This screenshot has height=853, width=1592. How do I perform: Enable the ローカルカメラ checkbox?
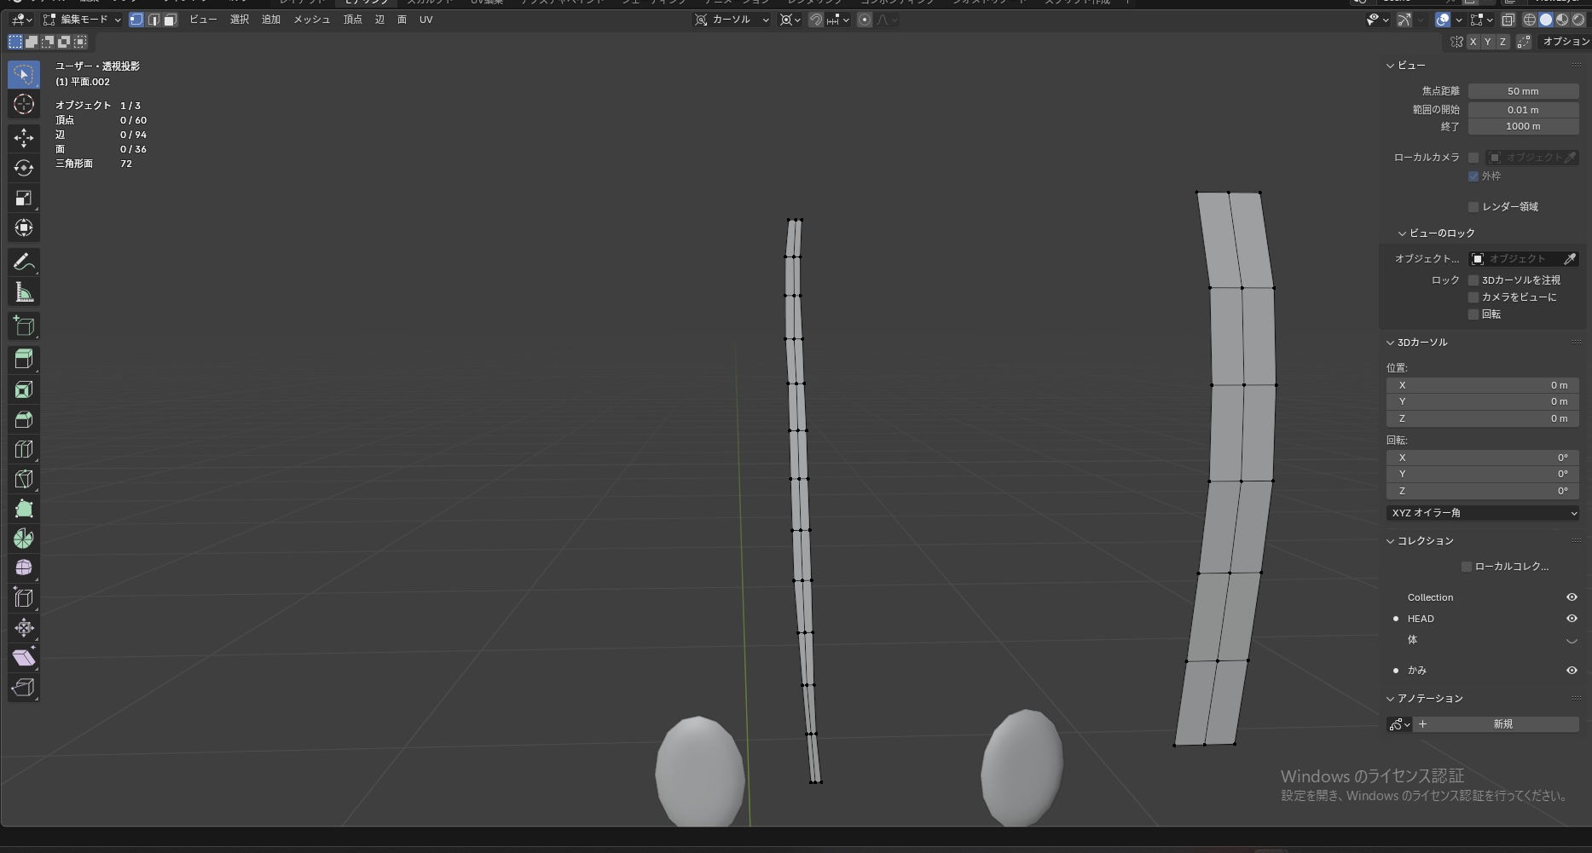click(1473, 158)
